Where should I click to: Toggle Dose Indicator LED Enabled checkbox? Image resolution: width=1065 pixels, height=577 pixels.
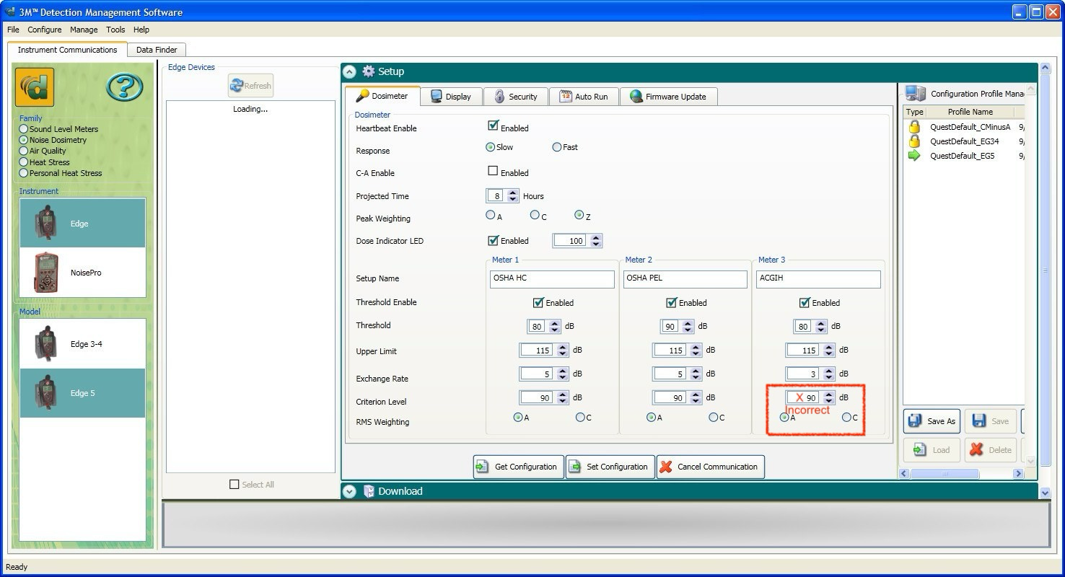[x=493, y=240]
